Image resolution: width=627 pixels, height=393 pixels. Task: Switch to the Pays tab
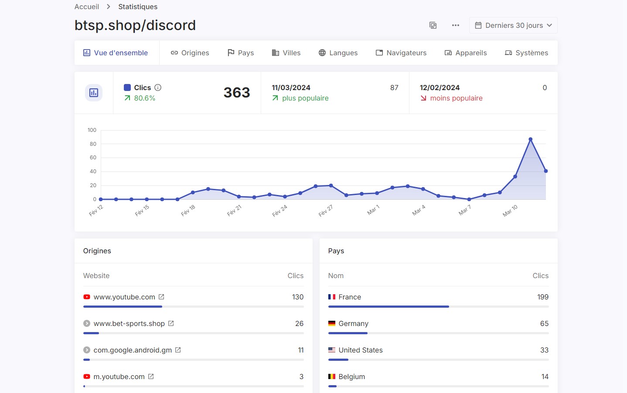[x=241, y=53]
